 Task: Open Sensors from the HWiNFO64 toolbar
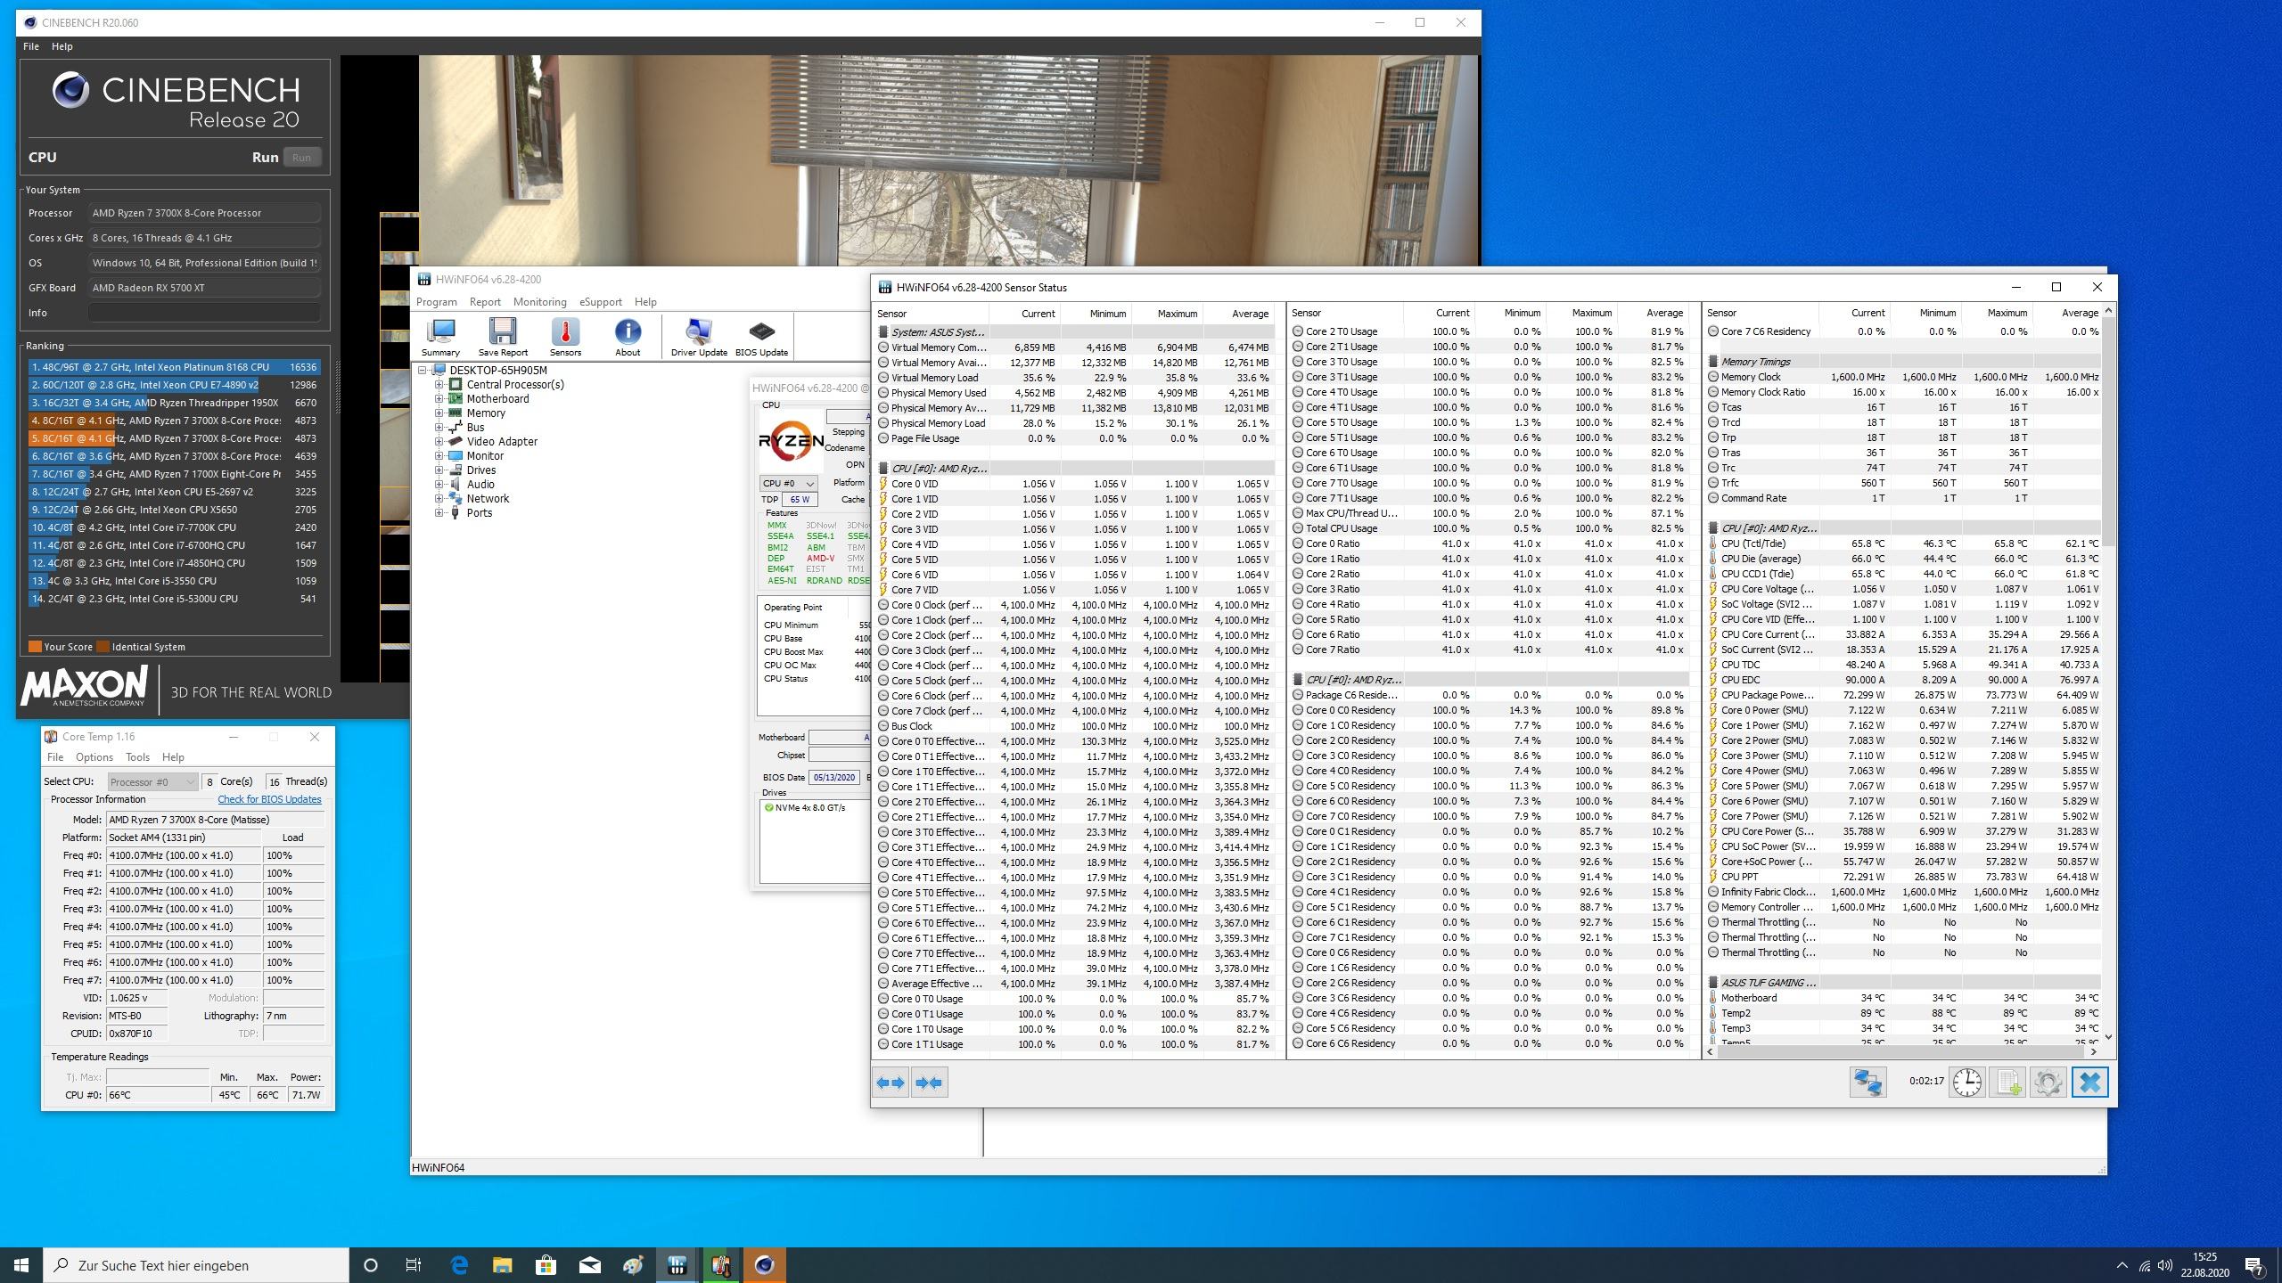tap(565, 337)
